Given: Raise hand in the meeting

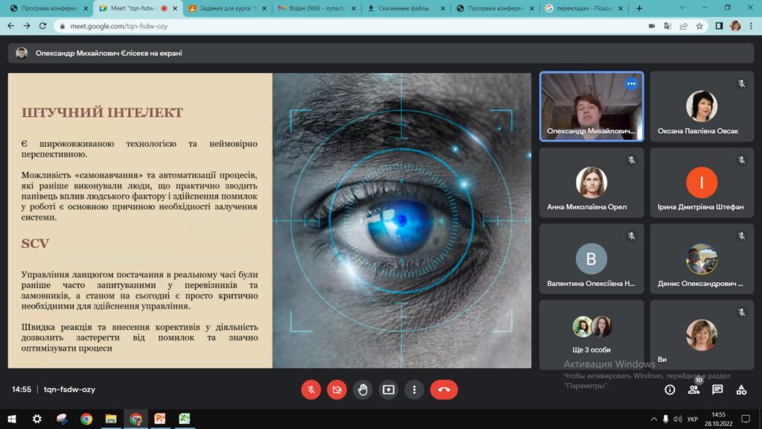Looking at the screenshot, I should click(362, 390).
